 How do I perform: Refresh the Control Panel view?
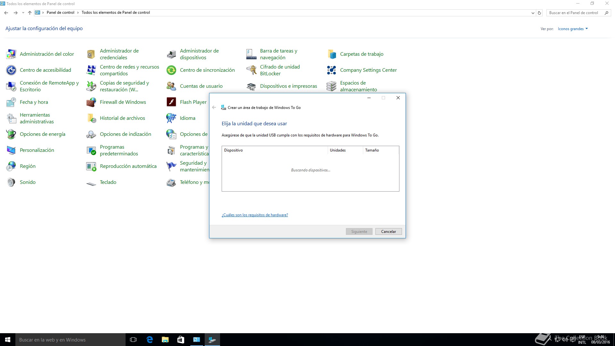click(x=539, y=13)
